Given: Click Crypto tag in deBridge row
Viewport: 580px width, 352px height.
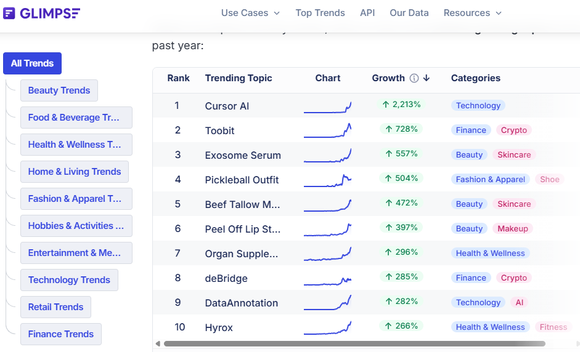Looking at the screenshot, I should click(514, 278).
